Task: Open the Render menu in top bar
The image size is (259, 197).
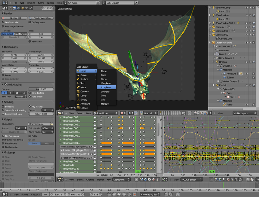Action: coord(50,3)
